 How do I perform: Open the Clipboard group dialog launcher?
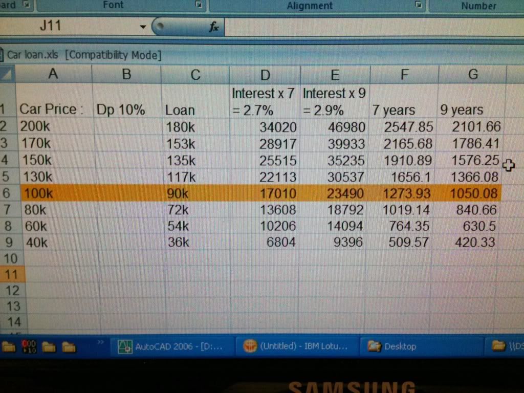click(26, 5)
